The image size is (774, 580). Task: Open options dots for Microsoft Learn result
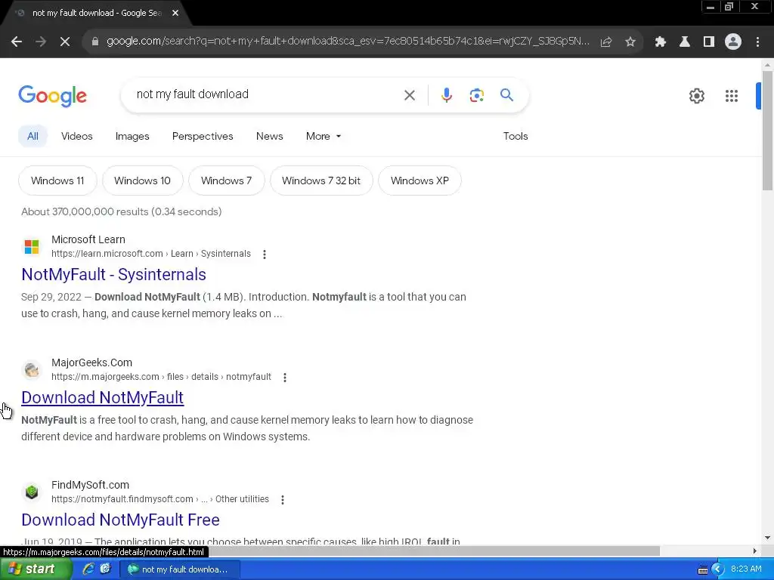click(x=265, y=254)
